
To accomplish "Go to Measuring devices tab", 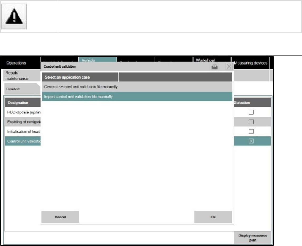I will [x=250, y=63].
